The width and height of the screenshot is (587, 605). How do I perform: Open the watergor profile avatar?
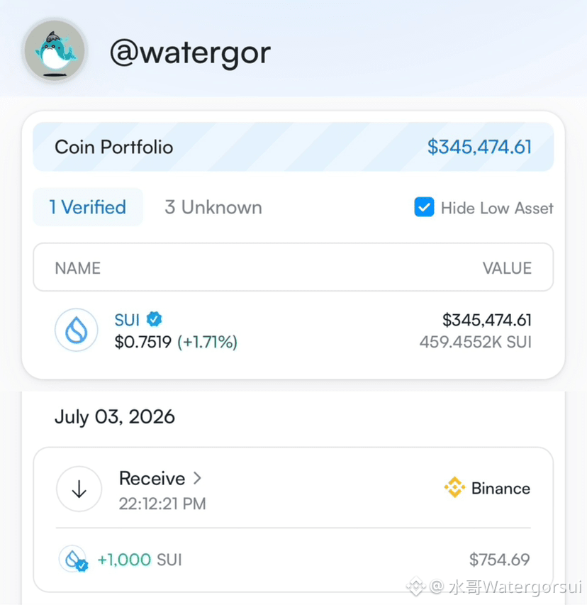tap(55, 51)
